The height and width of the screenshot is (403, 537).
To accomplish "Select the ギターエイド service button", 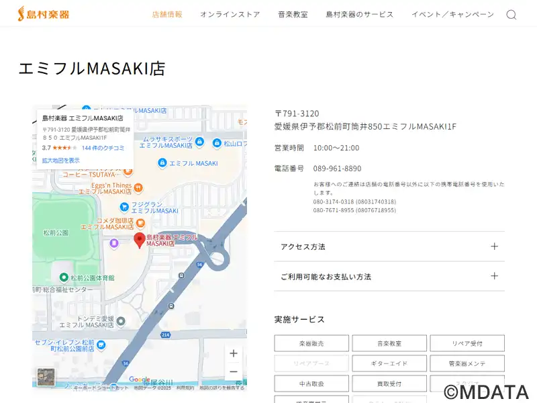I will pyautogui.click(x=389, y=363).
